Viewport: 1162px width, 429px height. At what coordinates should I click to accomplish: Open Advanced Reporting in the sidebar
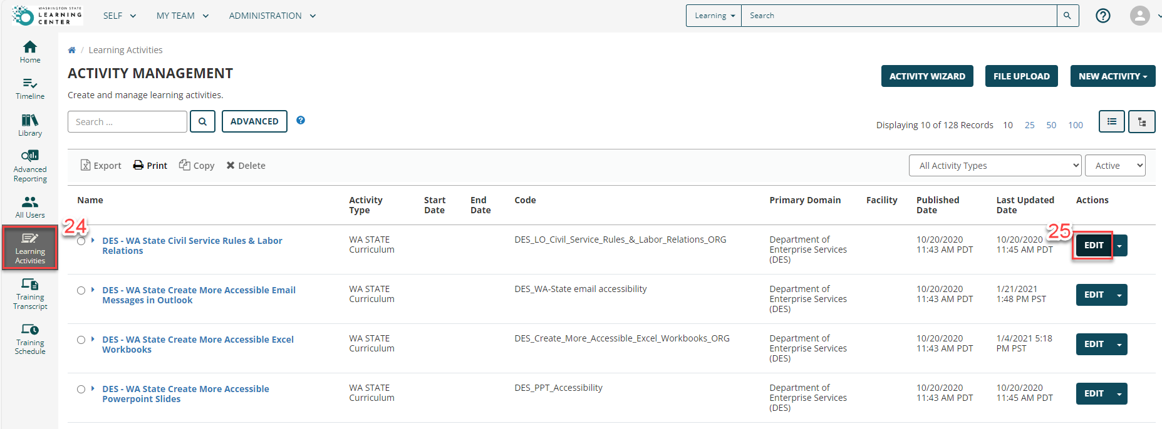(x=30, y=166)
